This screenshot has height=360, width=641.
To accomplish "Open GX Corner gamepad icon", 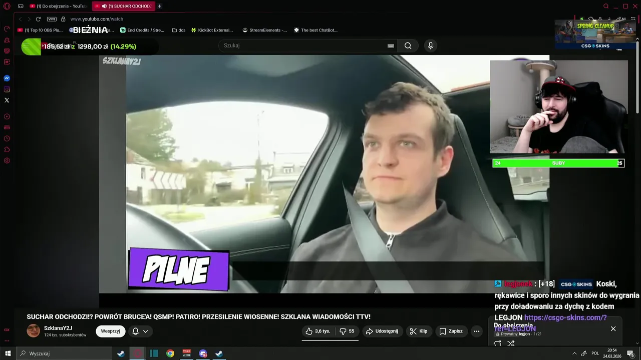I will (x=21, y=6).
